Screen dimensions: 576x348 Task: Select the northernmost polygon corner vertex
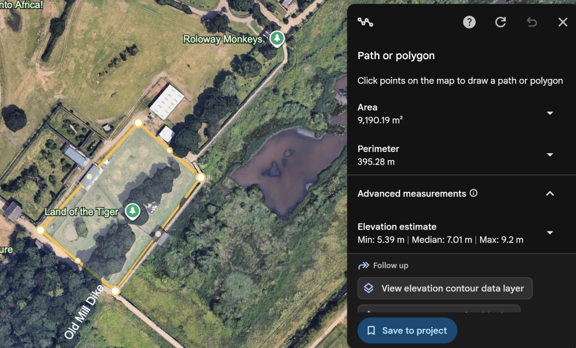[x=138, y=122]
